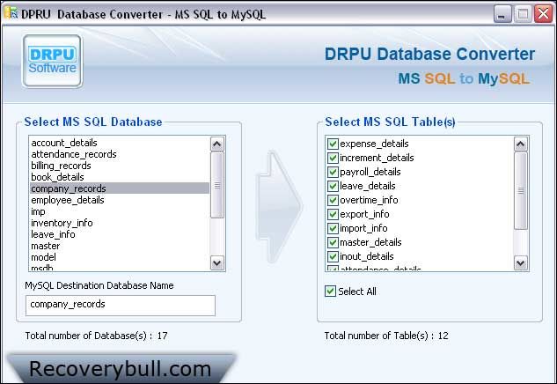Click the payroll_details table name
Image resolution: width=557 pixels, height=384 pixels.
pyautogui.click(x=370, y=172)
